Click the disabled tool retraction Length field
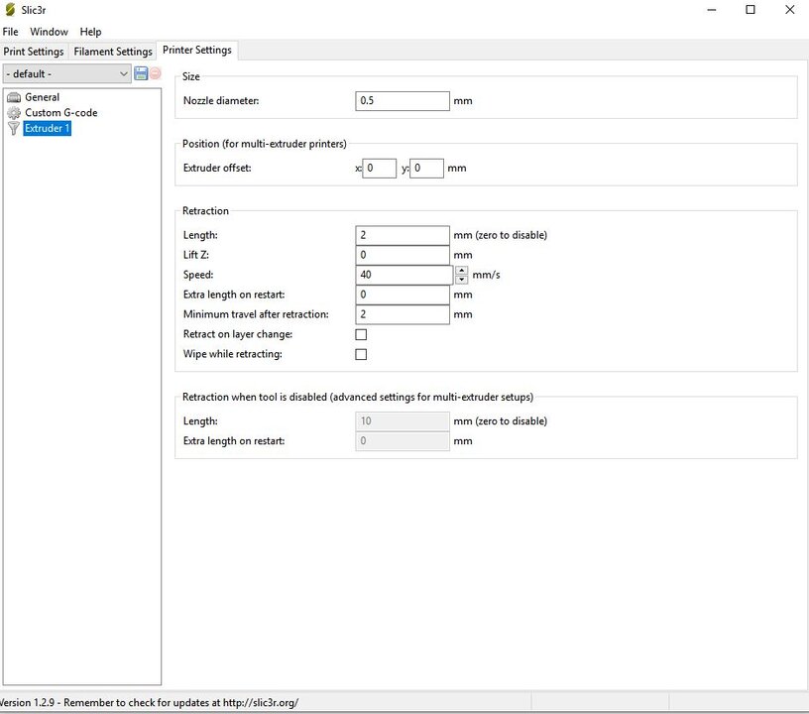809x714 pixels. 403,421
